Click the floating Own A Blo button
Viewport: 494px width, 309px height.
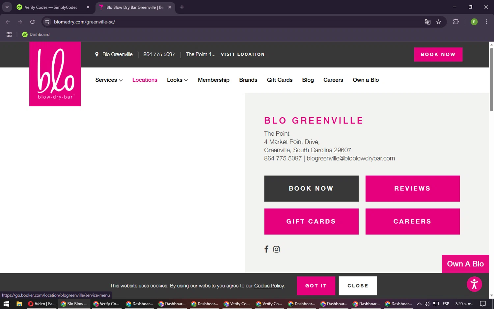tap(465, 264)
